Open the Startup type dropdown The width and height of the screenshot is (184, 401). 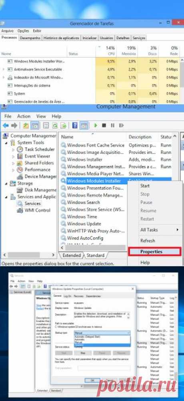click(102, 333)
